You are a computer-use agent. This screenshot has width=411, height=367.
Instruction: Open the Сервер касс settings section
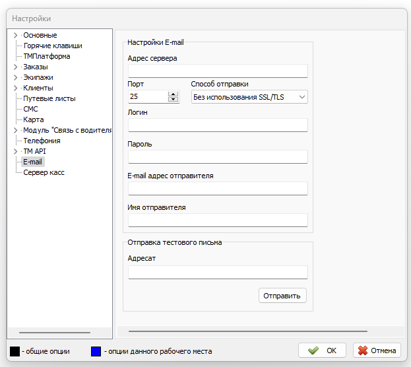pos(44,172)
